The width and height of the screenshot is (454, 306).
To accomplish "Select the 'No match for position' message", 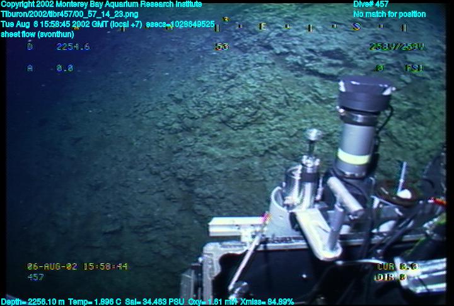I will click(389, 14).
